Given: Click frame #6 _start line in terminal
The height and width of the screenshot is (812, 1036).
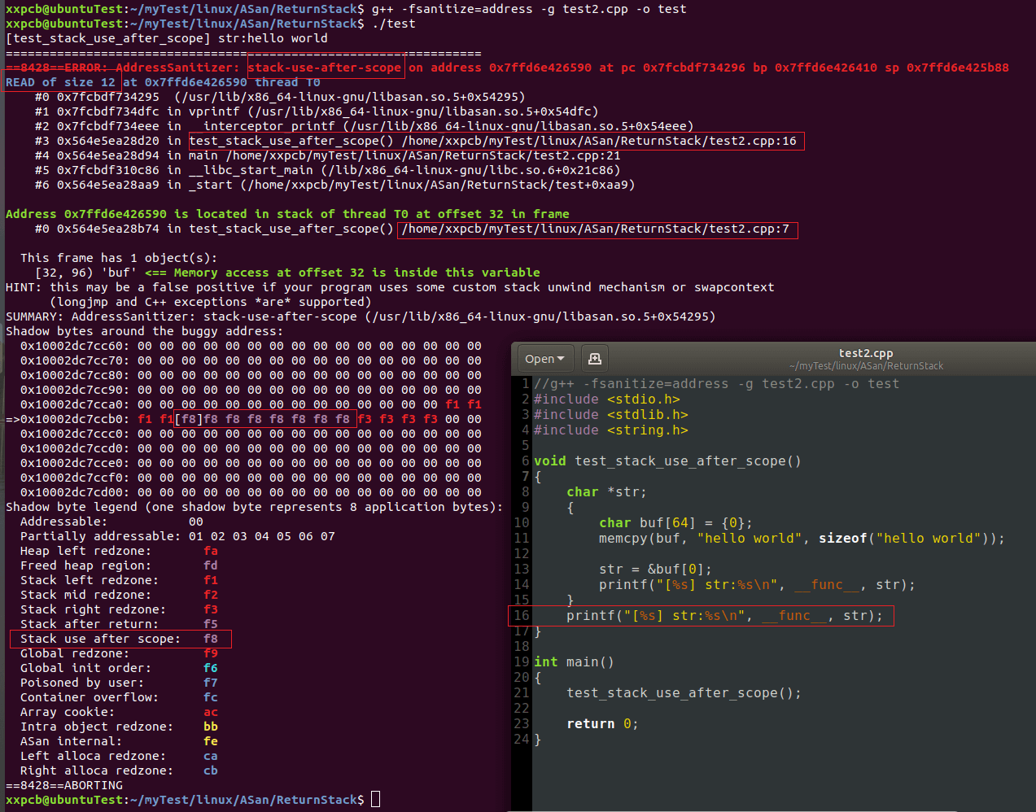Looking at the screenshot, I should coord(335,185).
